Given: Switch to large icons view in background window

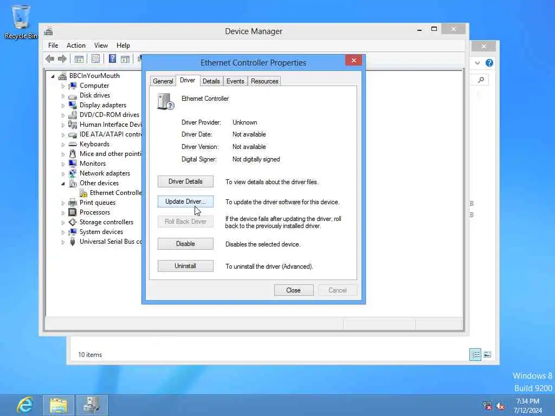Looking at the screenshot, I should point(487,354).
